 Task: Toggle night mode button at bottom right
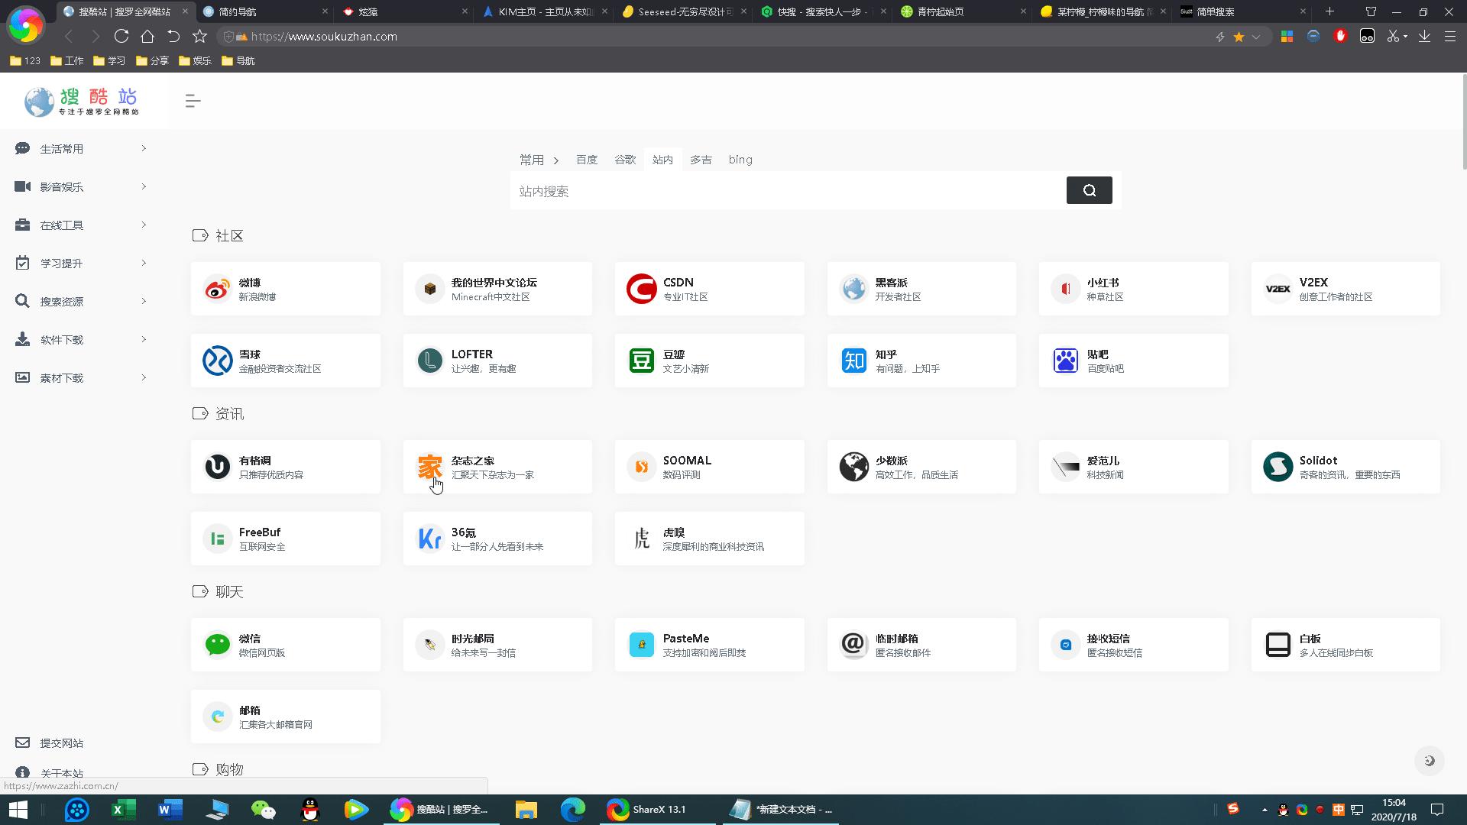pyautogui.click(x=1429, y=761)
